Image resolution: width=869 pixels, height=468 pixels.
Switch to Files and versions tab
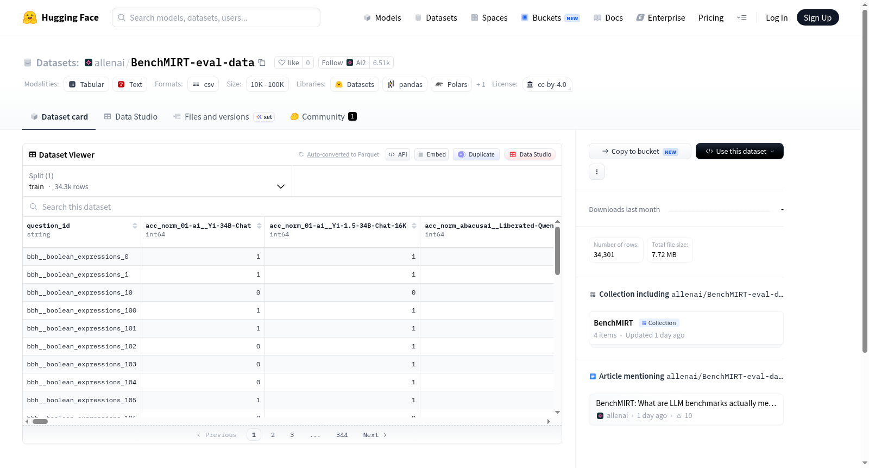click(x=224, y=116)
